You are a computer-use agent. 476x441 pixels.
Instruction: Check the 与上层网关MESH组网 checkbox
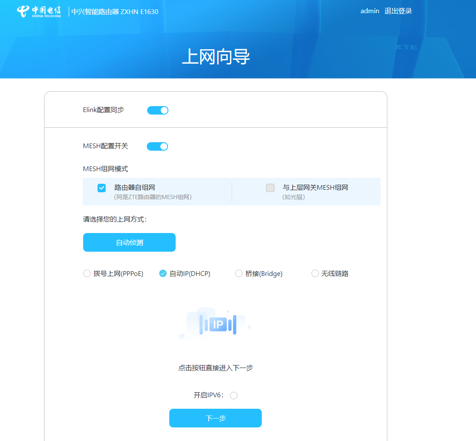[270, 188]
